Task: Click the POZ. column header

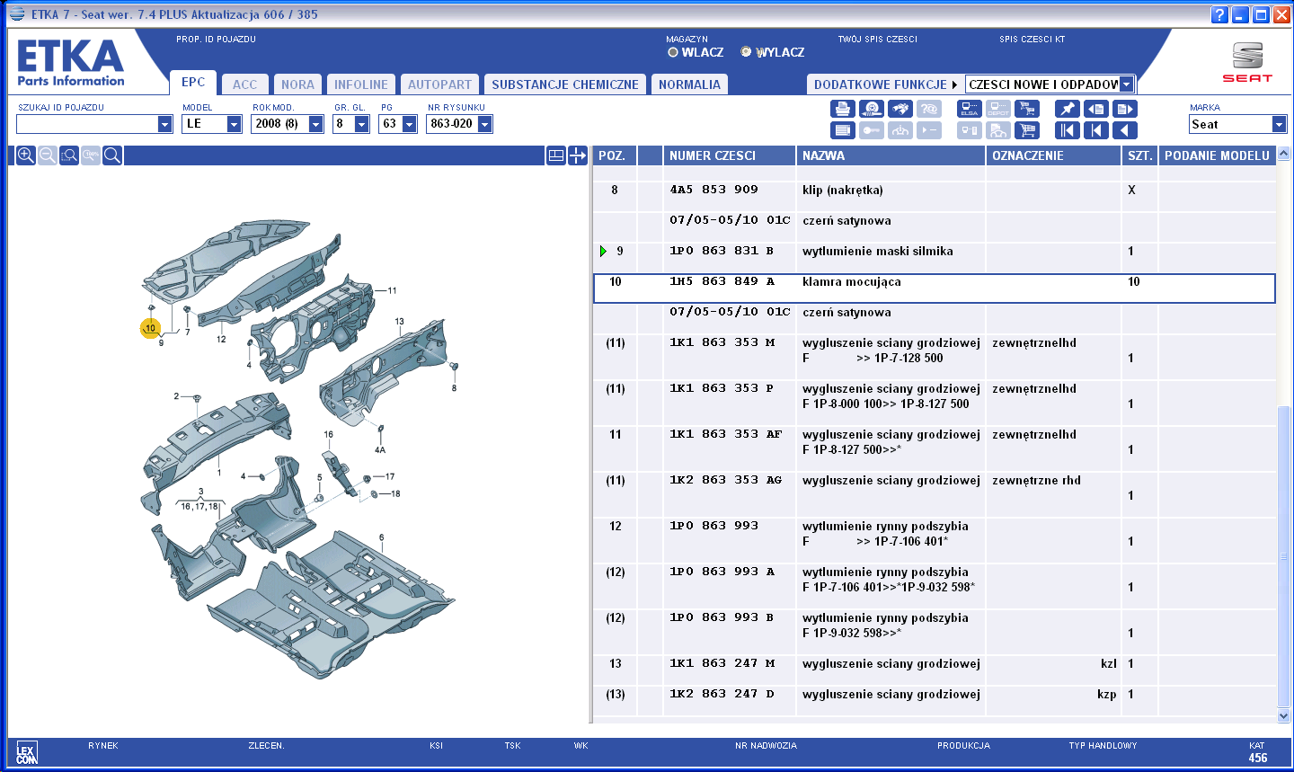Action: [614, 155]
